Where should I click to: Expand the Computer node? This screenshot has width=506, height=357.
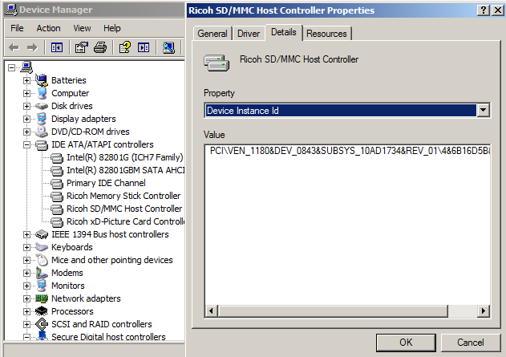pyautogui.click(x=26, y=93)
